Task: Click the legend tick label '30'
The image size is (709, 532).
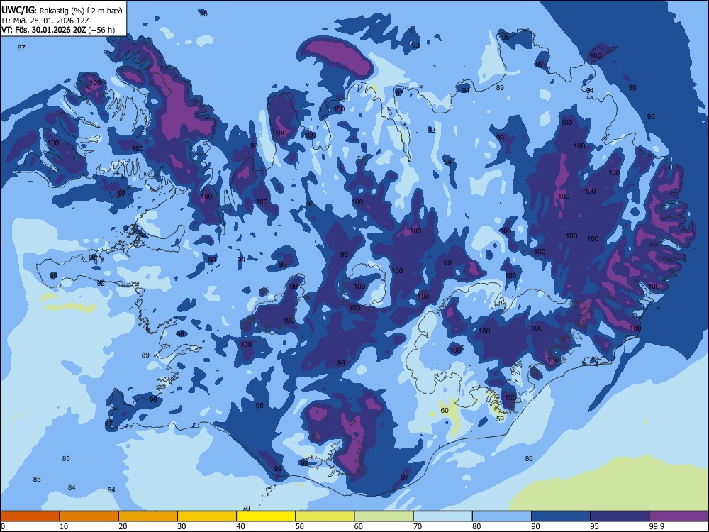Action: (x=182, y=526)
